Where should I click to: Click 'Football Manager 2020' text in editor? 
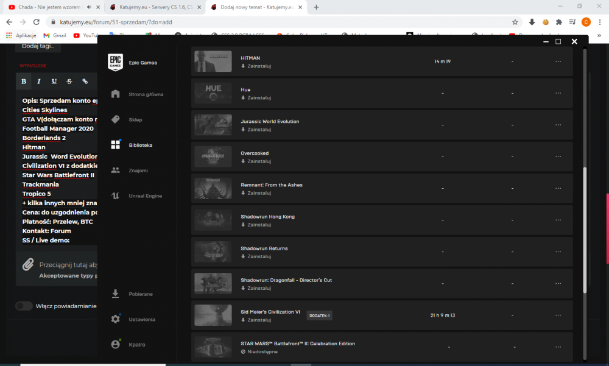(x=58, y=128)
